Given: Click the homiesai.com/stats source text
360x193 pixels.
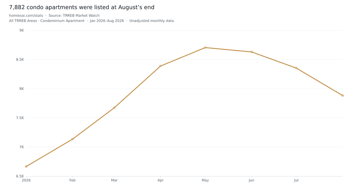Looking at the screenshot, I should (x=26, y=15).
